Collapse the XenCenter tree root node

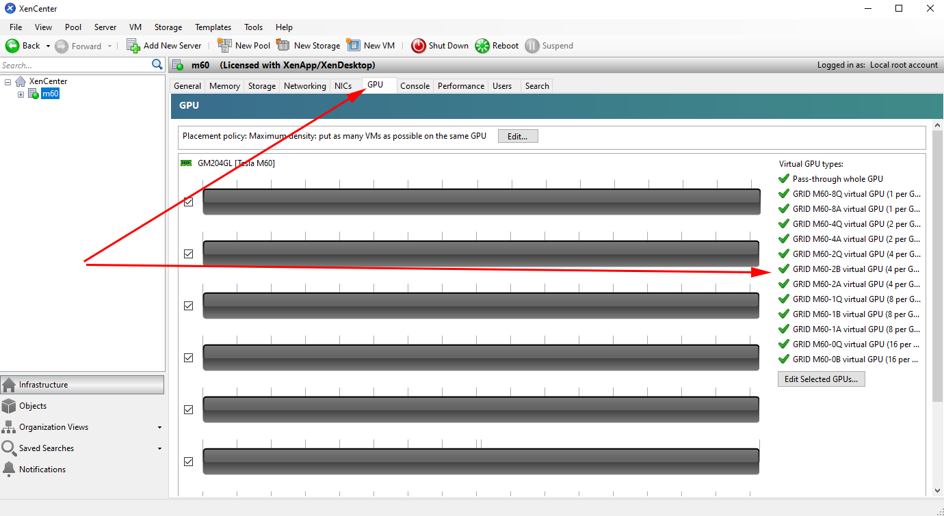(x=8, y=81)
